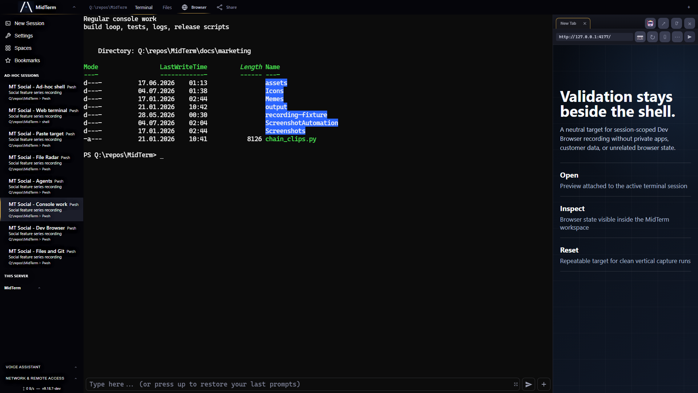
Task: Click the Validation stays beside the shell heading
Action: pos(617,104)
